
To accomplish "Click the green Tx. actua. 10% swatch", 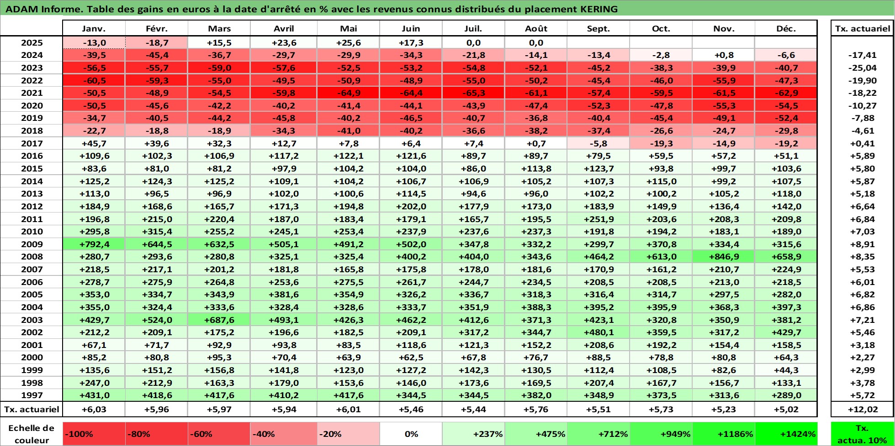I will point(862,434).
